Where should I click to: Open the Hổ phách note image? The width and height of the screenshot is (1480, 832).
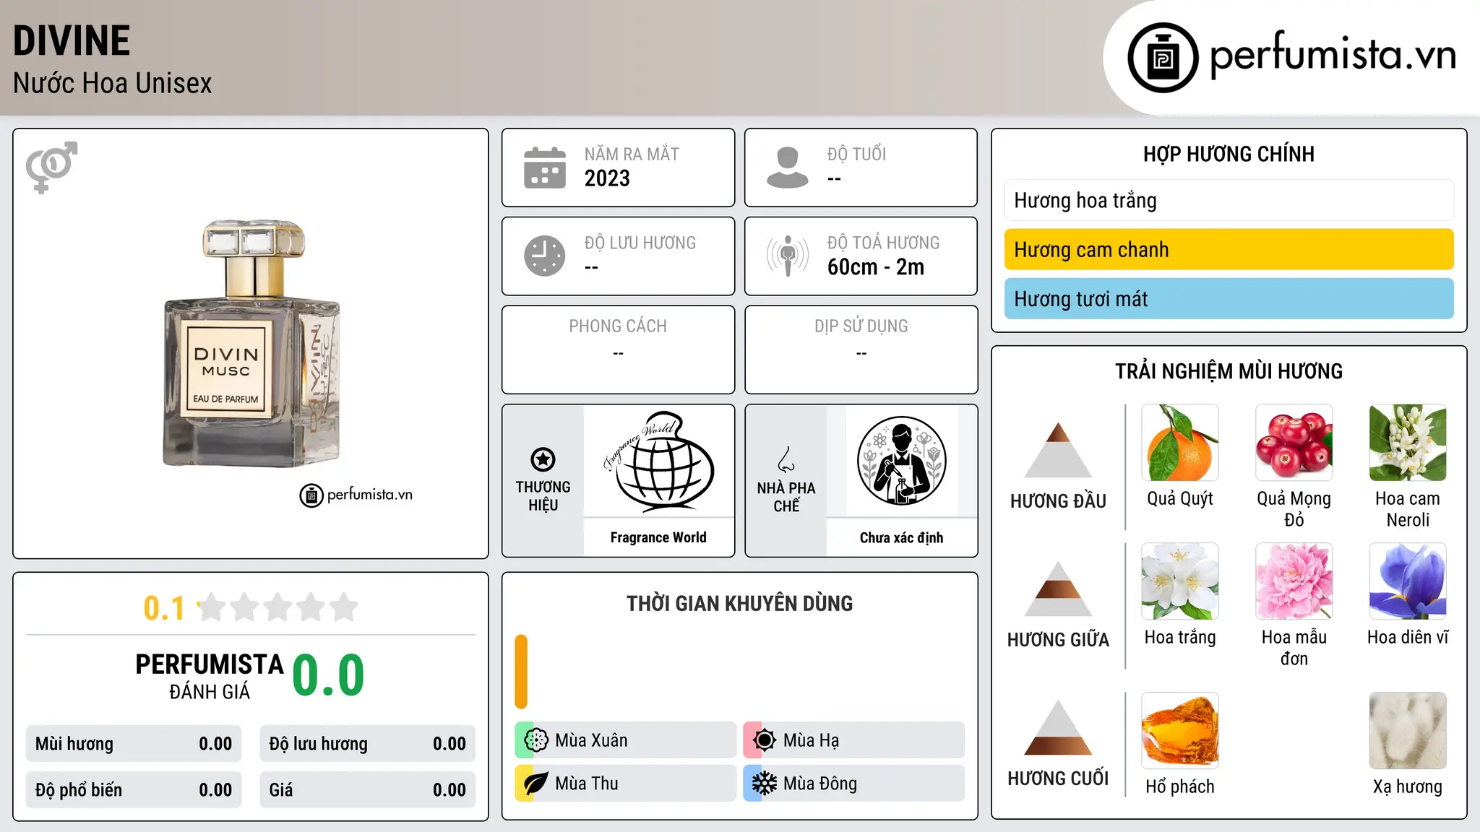[1180, 731]
